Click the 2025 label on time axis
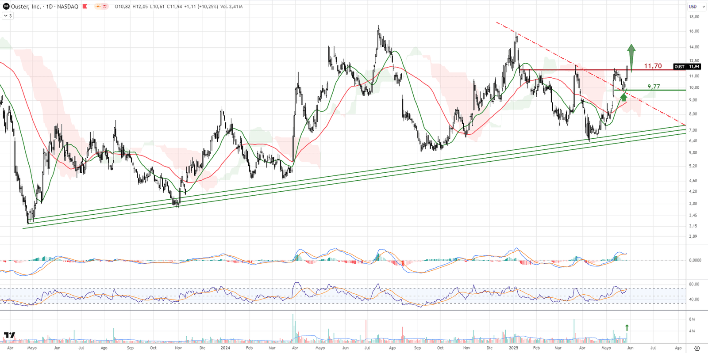Image resolution: width=708 pixels, height=353 pixels. click(x=513, y=348)
